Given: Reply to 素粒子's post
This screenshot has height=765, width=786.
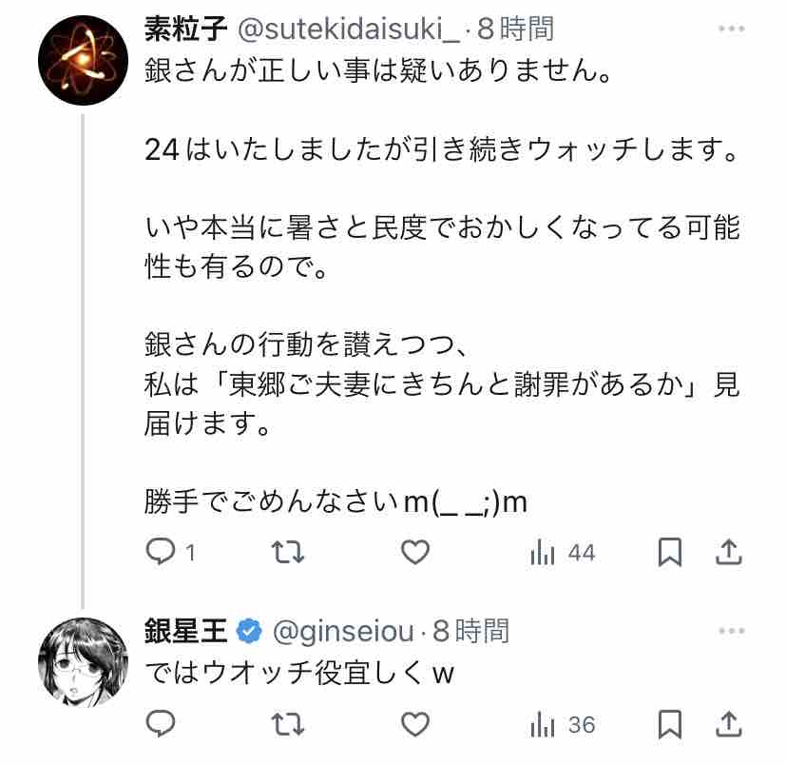Looking at the screenshot, I should tap(161, 552).
